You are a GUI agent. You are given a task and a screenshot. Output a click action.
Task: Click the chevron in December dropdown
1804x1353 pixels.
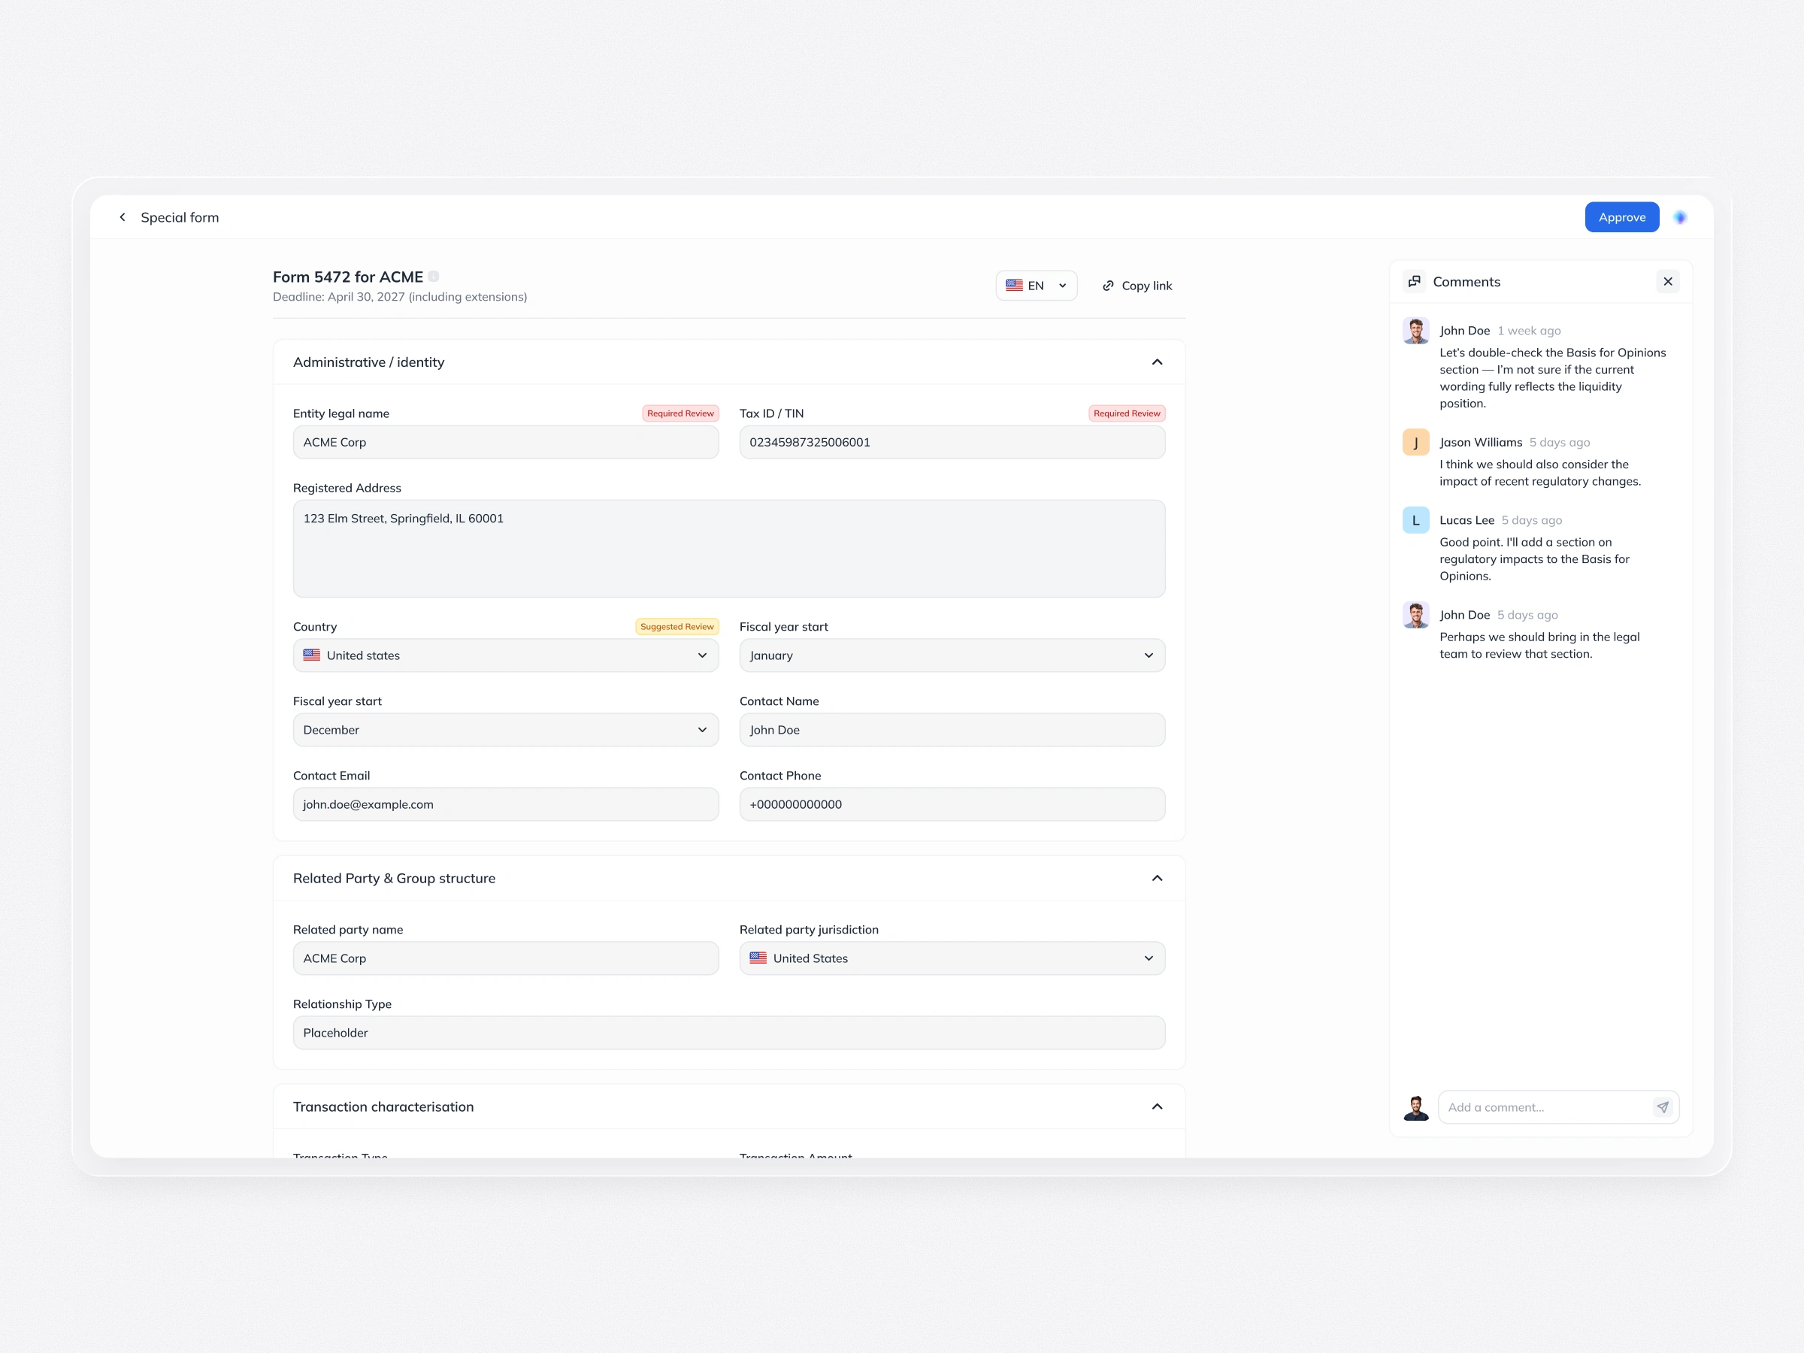[x=702, y=730]
